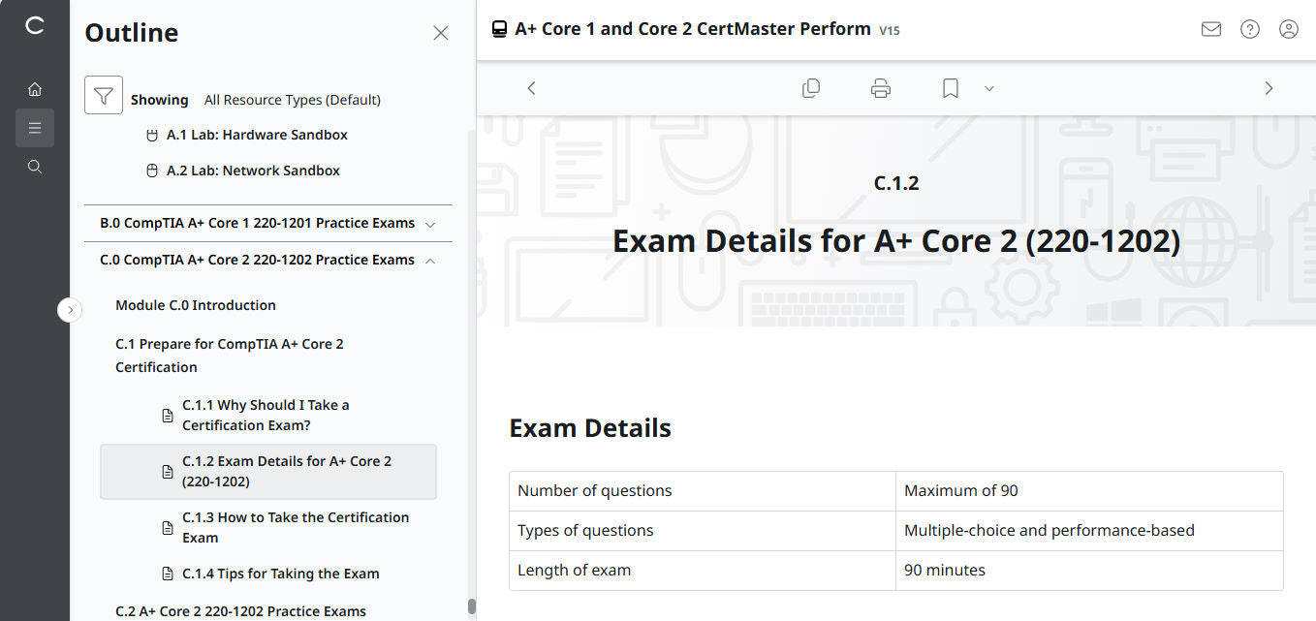
Task: Advance to the next page arrow
Action: [x=1269, y=87]
